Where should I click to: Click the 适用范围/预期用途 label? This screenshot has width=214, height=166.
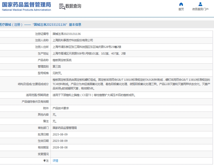coord(37,95)
